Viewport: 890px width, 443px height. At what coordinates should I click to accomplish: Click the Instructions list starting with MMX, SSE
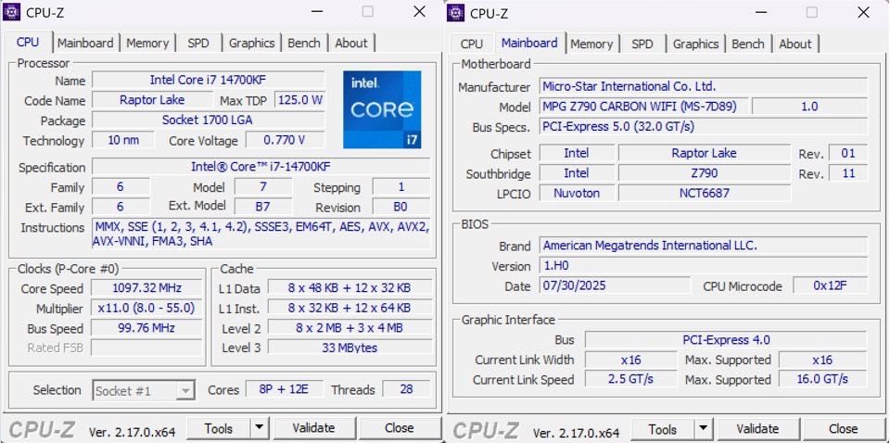coord(261,234)
